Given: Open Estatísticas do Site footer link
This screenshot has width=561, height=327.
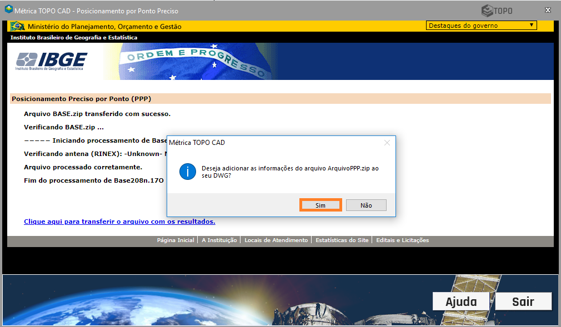Looking at the screenshot, I should click(x=342, y=240).
